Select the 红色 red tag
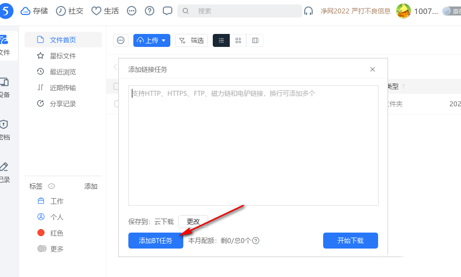461x277 pixels. [x=57, y=233]
